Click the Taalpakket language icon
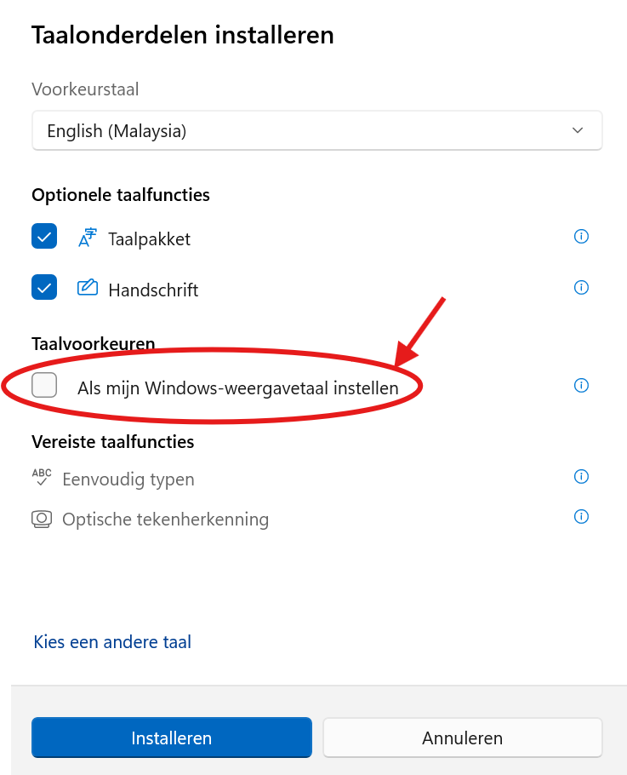 (88, 238)
